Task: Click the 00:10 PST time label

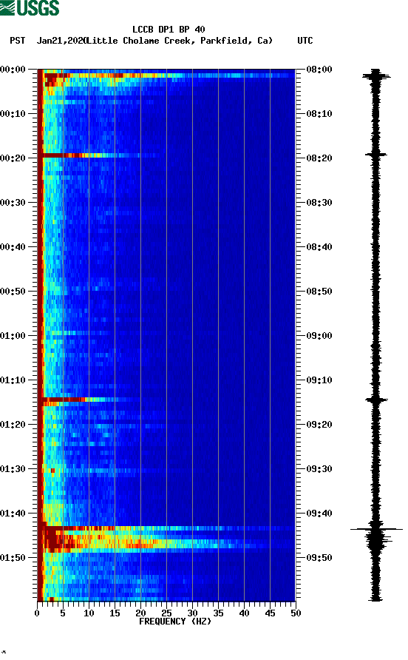Action: (x=13, y=114)
